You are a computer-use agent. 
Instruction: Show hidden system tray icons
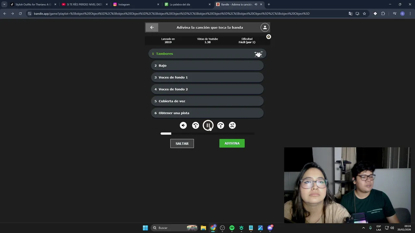[x=363, y=228]
